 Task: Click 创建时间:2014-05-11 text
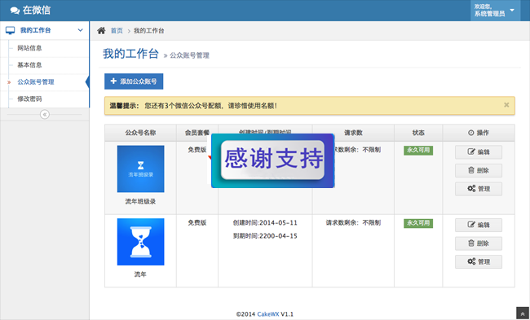pos(265,223)
